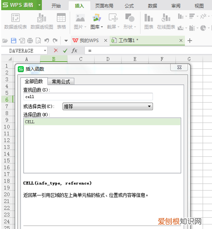Close the 插入函数 dialog
212x229 pixels.
179,67
